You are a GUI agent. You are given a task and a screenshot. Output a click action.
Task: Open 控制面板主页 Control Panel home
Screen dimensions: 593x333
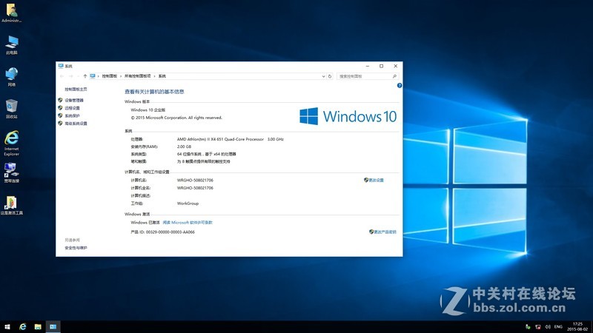76,90
